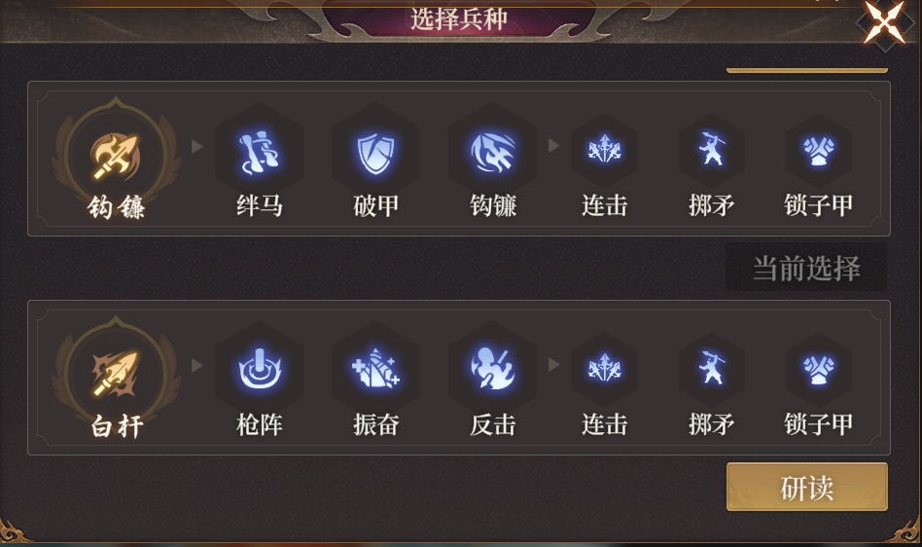Close the 选择兵种 dialog
This screenshot has height=547, width=922.
(884, 22)
